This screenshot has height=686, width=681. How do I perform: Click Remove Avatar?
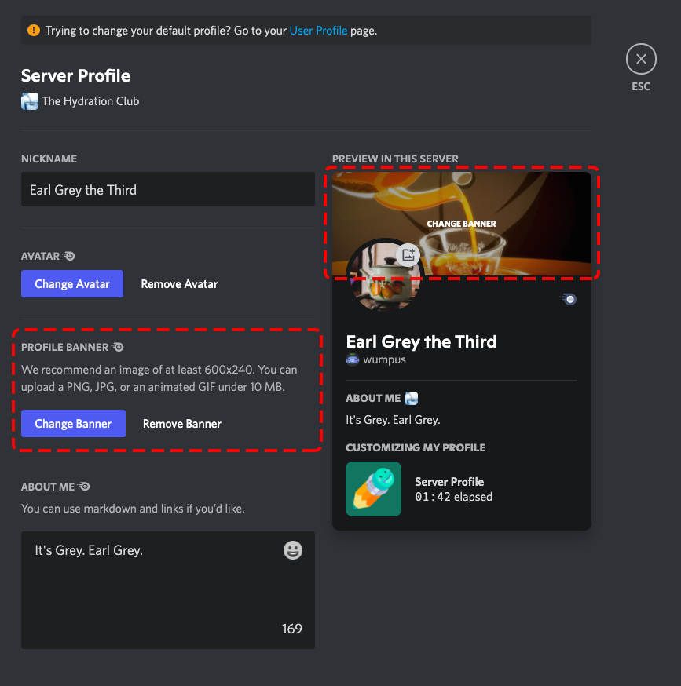tap(179, 283)
